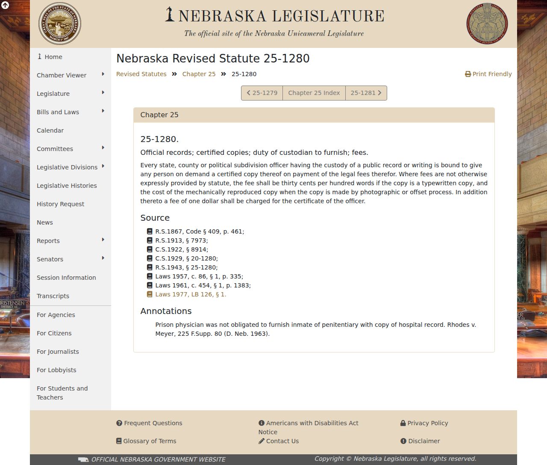547x465 pixels.
Task: Open Transcripts in the sidebar
Action: click(71, 296)
